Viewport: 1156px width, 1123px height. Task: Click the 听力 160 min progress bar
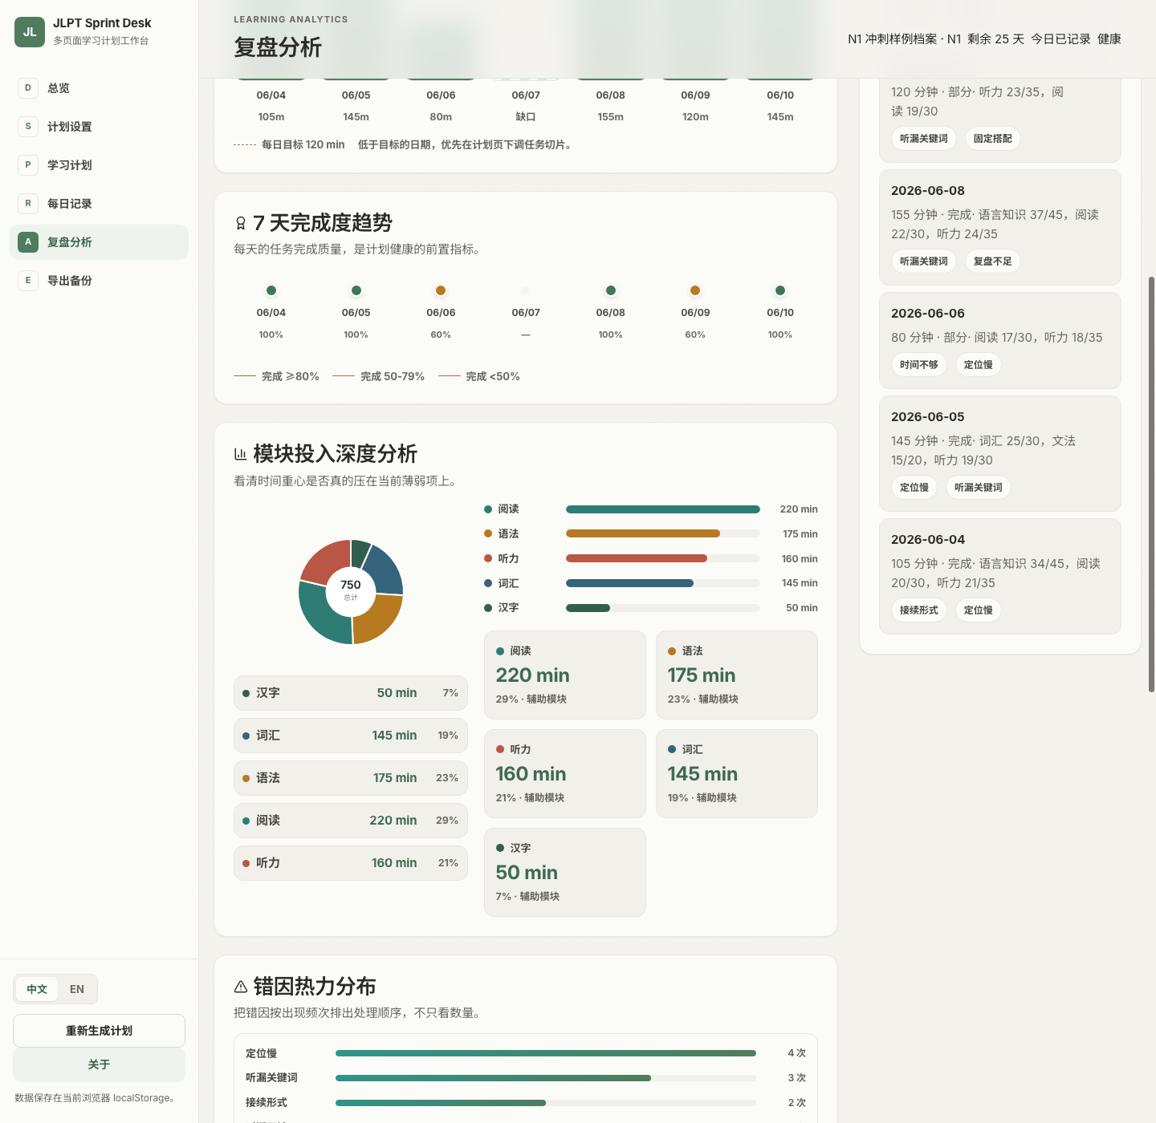[x=663, y=559]
